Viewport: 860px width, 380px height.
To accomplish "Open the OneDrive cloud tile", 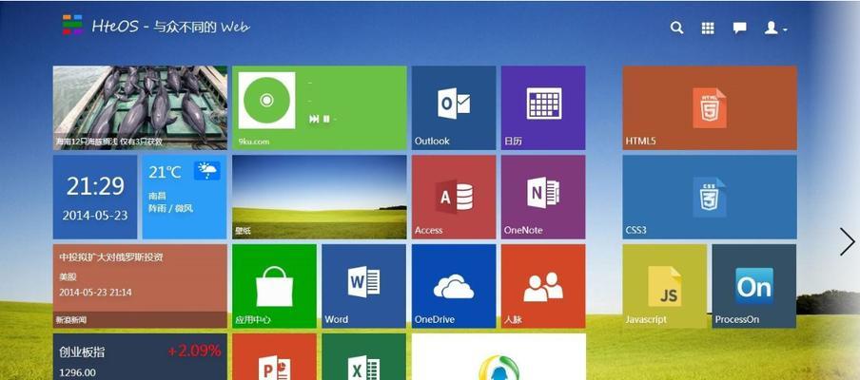I will (454, 286).
